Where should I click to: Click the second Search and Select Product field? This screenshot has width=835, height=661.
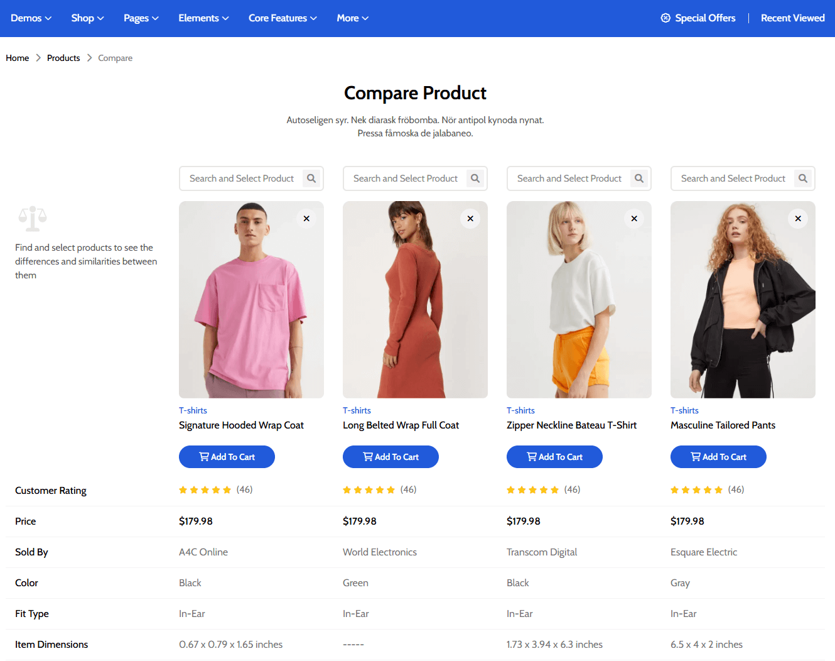click(405, 178)
